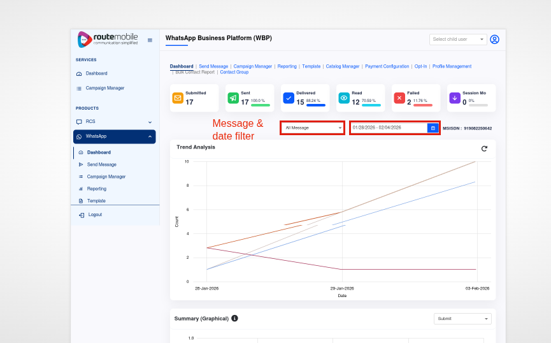
Task: Open the Opt-In link
Action: [x=420, y=66]
